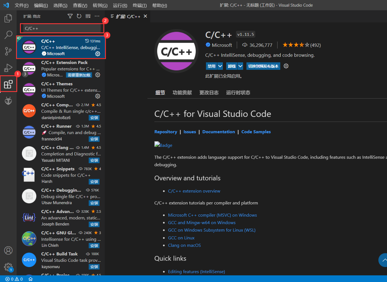Image resolution: width=387 pixels, height=282 pixels.
Task: Open the Run and Debug view
Action: pos(8,68)
